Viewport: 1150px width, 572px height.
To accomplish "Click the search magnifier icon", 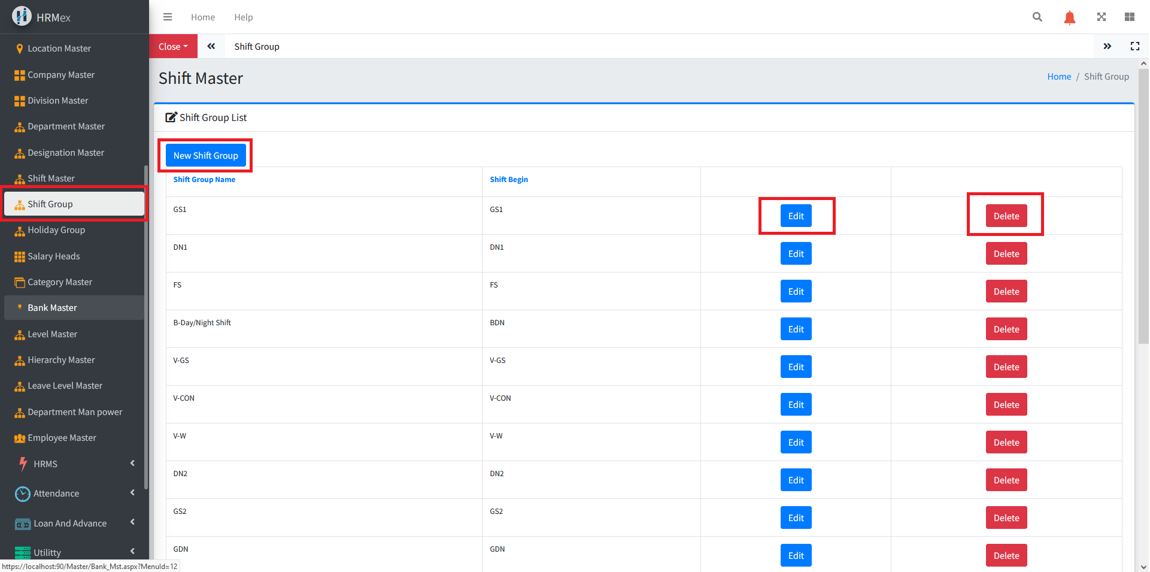I will pyautogui.click(x=1037, y=17).
